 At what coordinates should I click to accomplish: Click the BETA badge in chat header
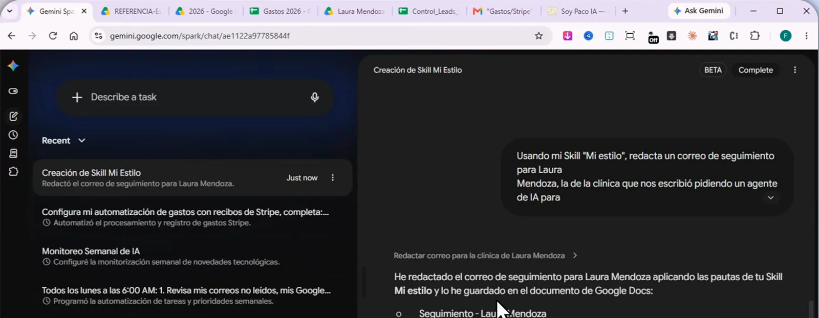tap(713, 70)
